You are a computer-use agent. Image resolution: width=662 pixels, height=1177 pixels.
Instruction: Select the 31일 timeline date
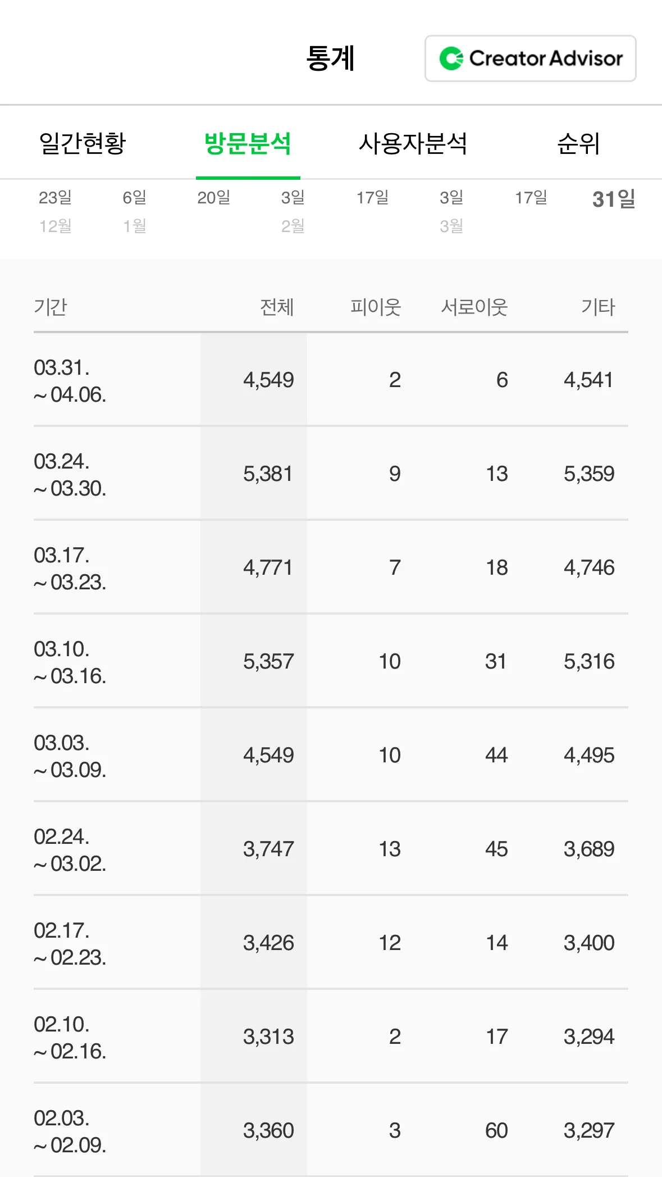(614, 199)
